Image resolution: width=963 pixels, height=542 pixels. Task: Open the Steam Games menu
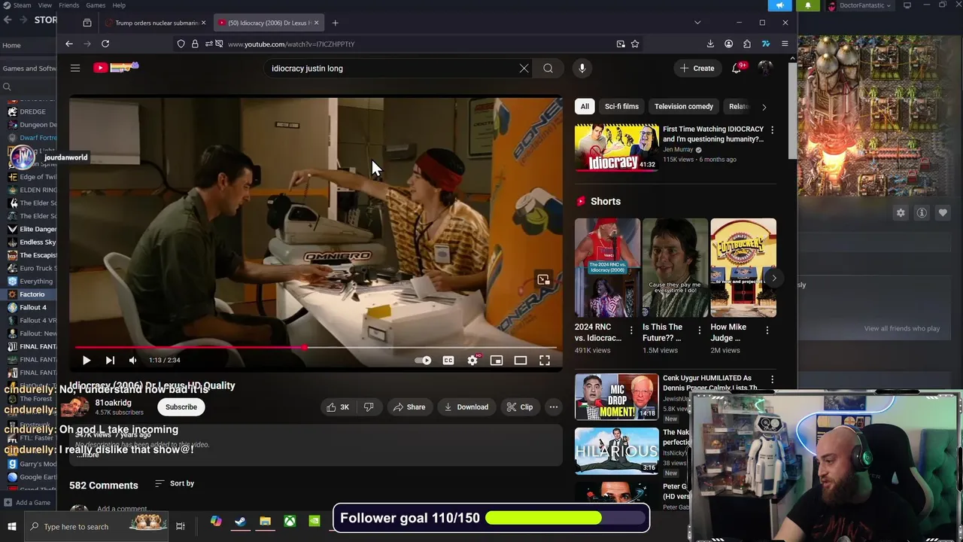point(96,5)
